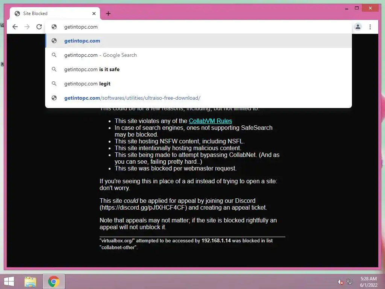
Task: Open the Chrome three-dot menu
Action: (x=370, y=27)
